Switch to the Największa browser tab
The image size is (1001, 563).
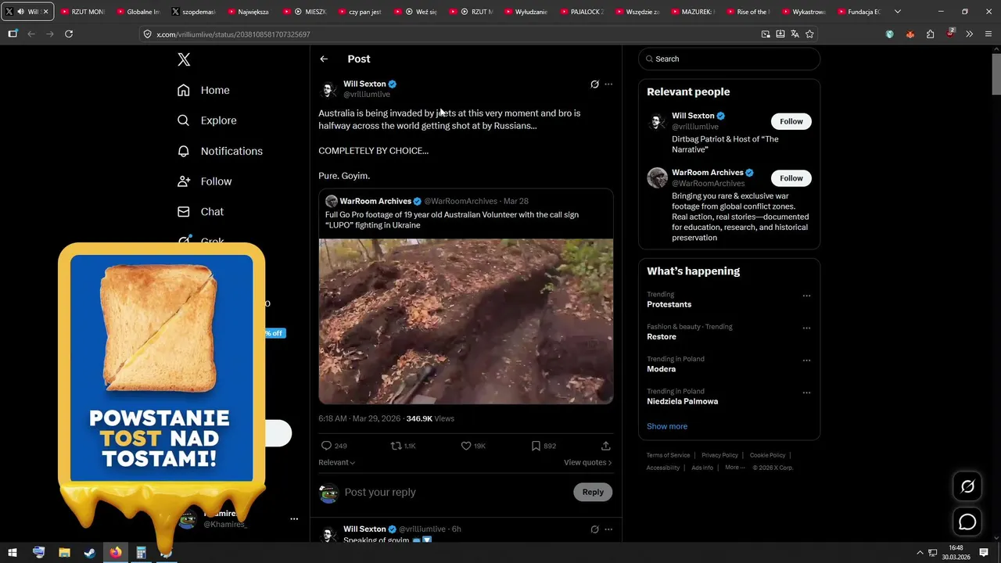249,12
